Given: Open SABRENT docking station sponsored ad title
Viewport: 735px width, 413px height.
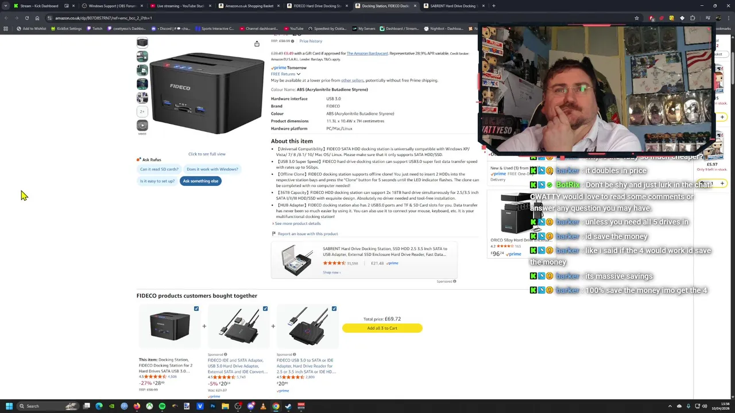Looking at the screenshot, I should (385, 251).
